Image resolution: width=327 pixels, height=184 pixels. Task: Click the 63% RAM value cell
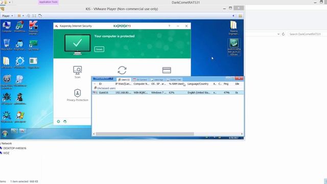pyautogui.click(x=172, y=93)
